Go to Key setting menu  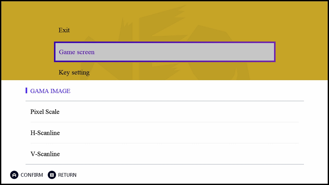click(x=74, y=72)
